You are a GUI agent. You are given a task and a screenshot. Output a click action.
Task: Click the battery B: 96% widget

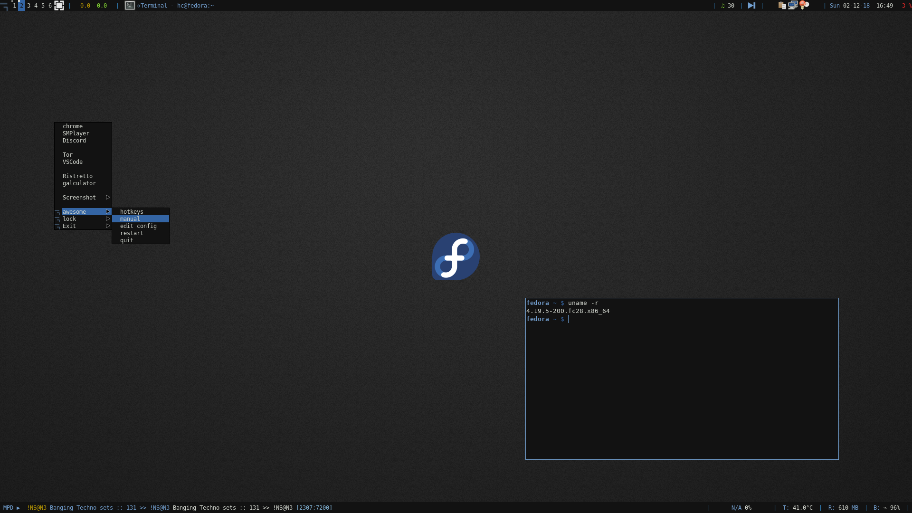(x=887, y=508)
